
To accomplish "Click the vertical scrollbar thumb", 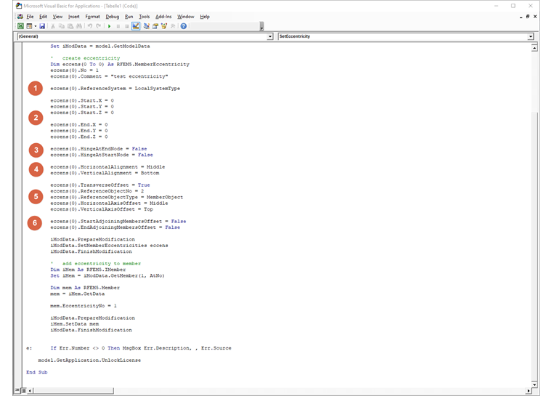I will pyautogui.click(x=535, y=246).
